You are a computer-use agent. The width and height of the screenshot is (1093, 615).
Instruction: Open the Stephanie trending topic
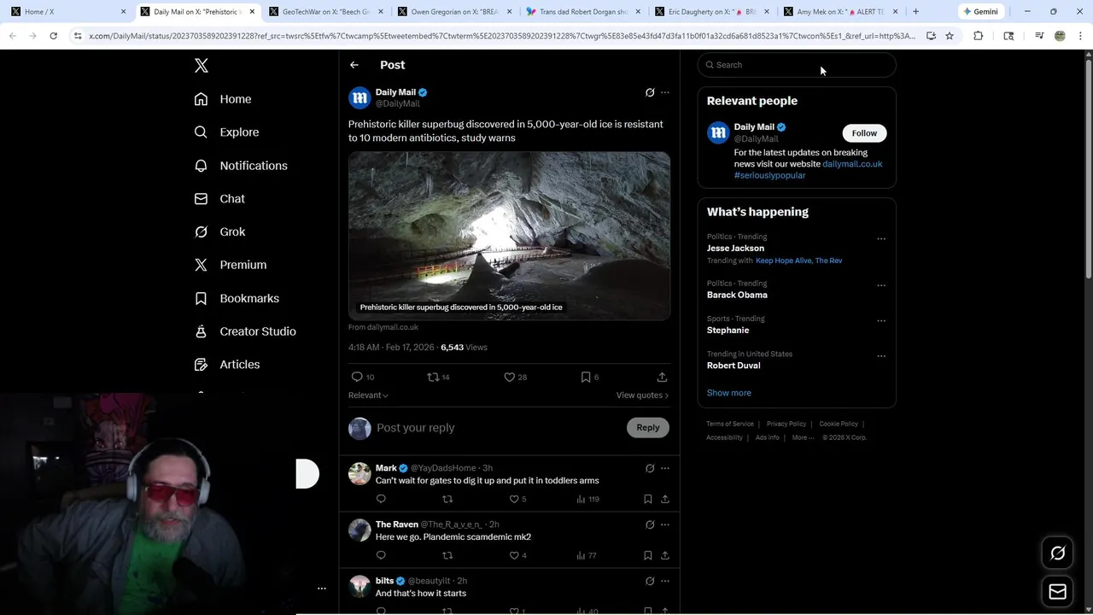[x=728, y=331]
